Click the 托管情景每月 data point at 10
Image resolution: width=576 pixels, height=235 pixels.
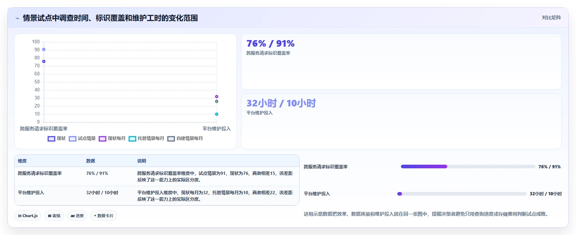click(x=217, y=114)
